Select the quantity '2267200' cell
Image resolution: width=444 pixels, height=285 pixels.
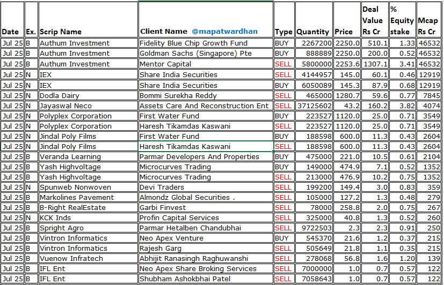314,43
